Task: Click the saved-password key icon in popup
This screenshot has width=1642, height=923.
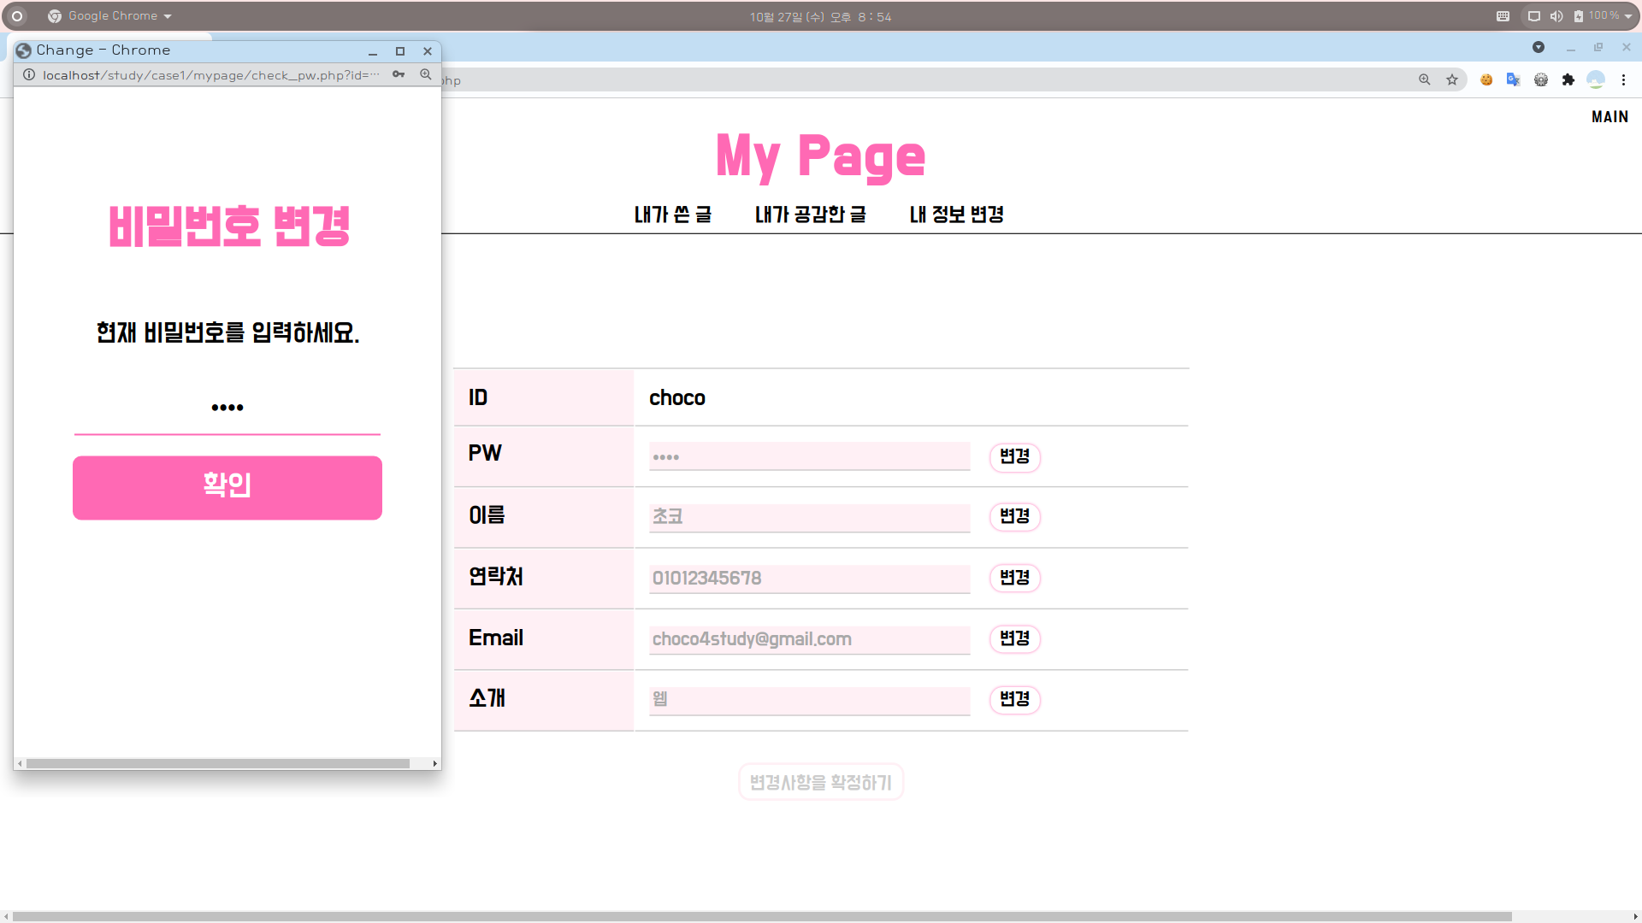Action: (x=399, y=74)
